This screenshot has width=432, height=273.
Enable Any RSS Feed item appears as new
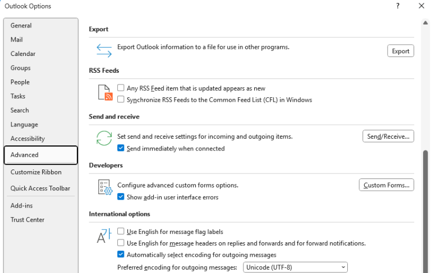(121, 88)
